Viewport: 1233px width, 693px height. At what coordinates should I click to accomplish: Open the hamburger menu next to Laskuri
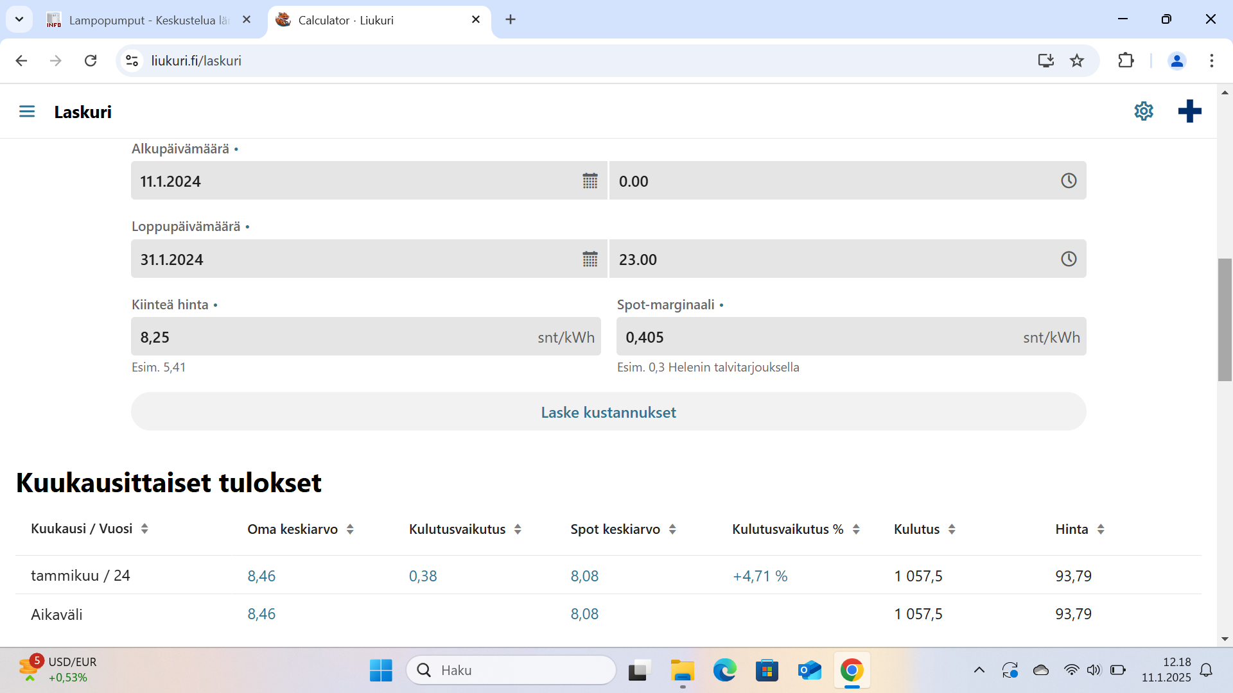coord(27,112)
